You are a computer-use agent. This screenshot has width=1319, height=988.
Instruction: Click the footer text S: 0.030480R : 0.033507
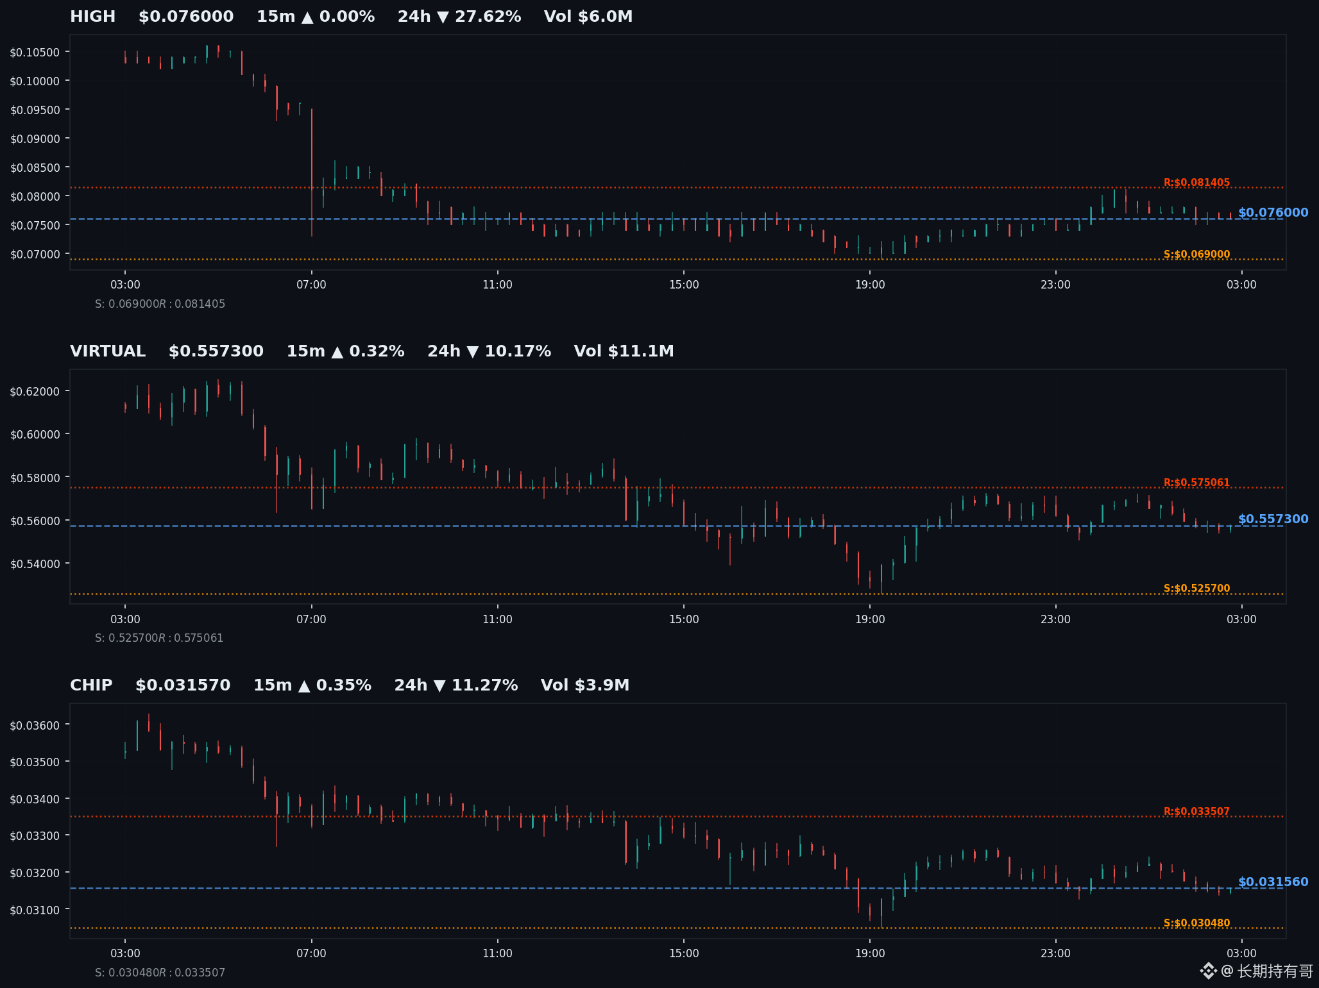click(160, 973)
